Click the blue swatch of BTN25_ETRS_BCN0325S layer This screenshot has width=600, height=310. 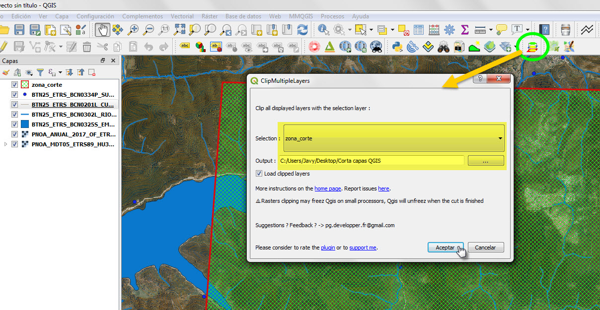(24, 124)
